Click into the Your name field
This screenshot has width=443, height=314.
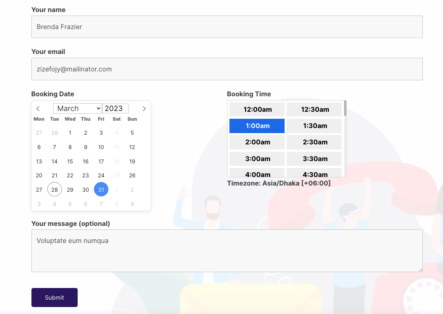pos(227,27)
